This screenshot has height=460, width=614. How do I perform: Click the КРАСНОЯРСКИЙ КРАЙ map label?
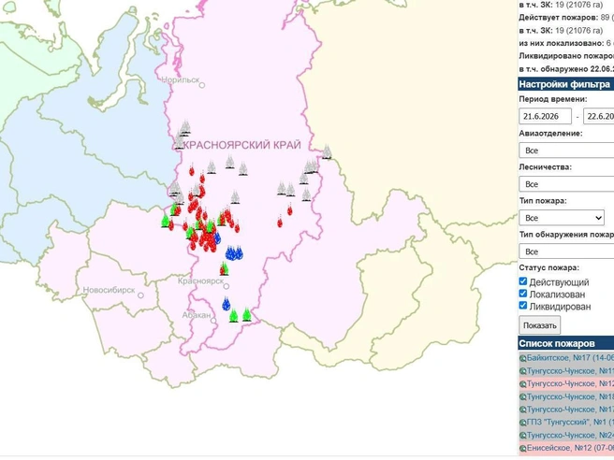point(242,145)
